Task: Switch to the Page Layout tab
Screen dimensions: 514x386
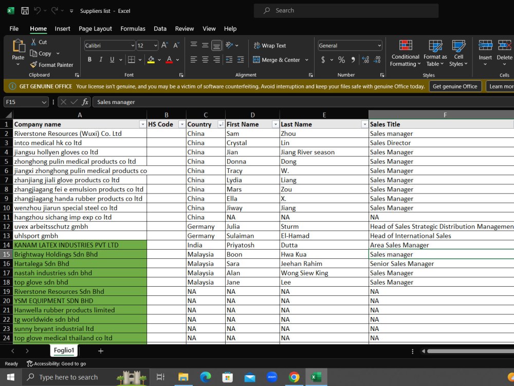Action: [95, 28]
